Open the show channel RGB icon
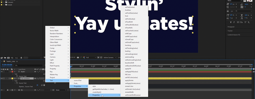The image size is (255, 99). tap(84, 57)
